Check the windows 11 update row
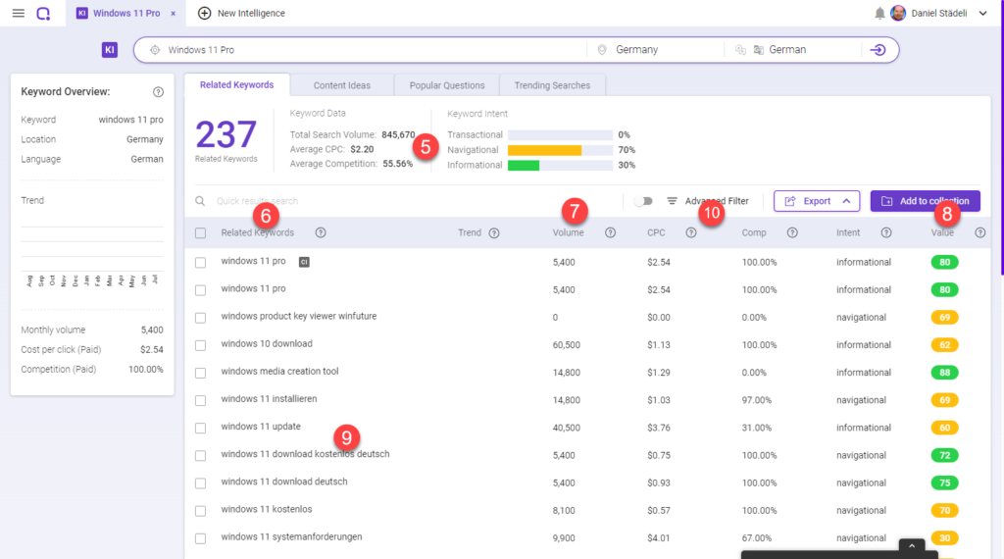 200,428
